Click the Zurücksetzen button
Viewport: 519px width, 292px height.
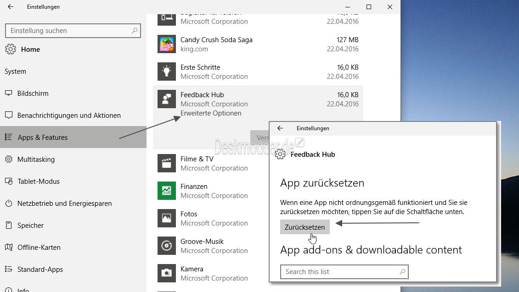tap(305, 227)
